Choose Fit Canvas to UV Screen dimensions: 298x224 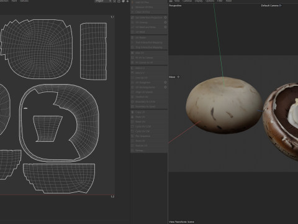point(149,62)
